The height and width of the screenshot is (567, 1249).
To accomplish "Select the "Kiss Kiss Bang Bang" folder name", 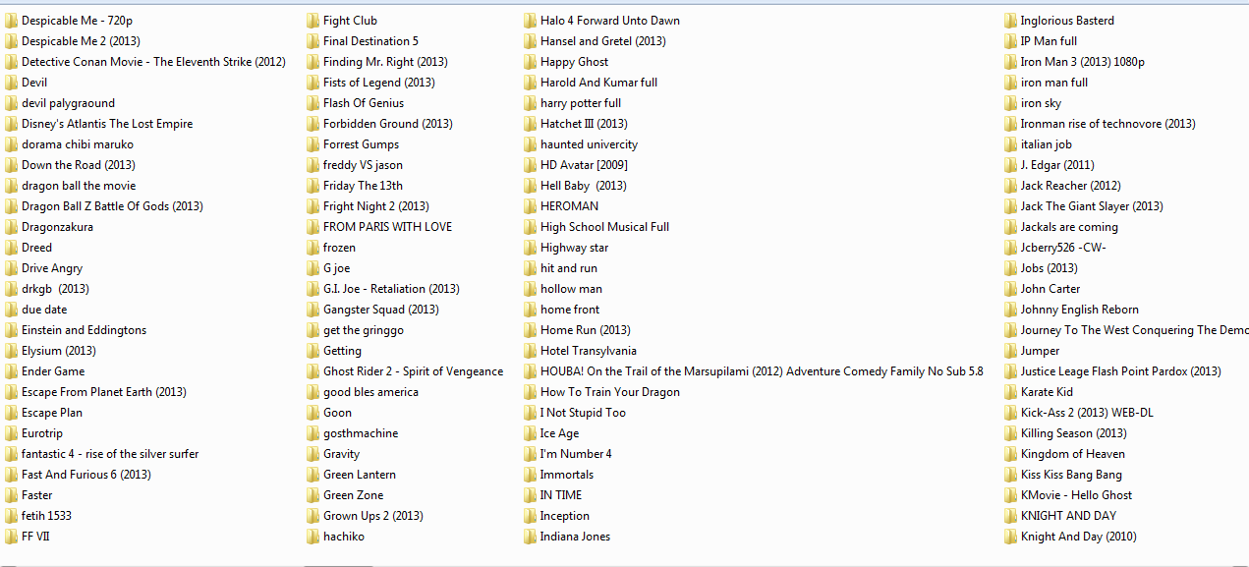I will [x=1071, y=475].
